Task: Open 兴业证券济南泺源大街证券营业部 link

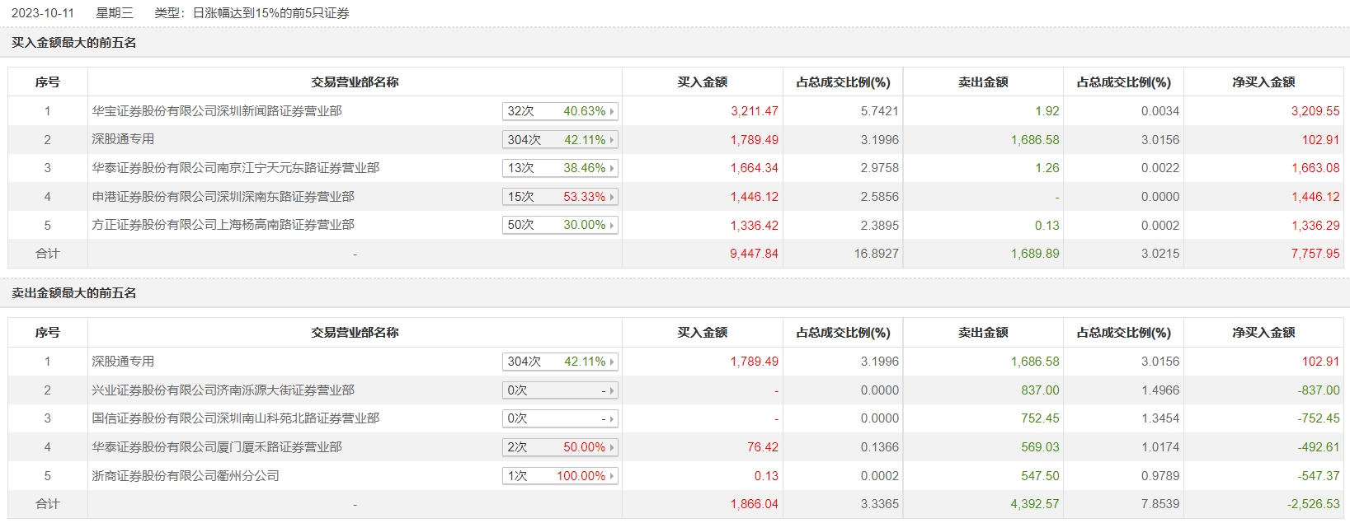Action: 223,390
